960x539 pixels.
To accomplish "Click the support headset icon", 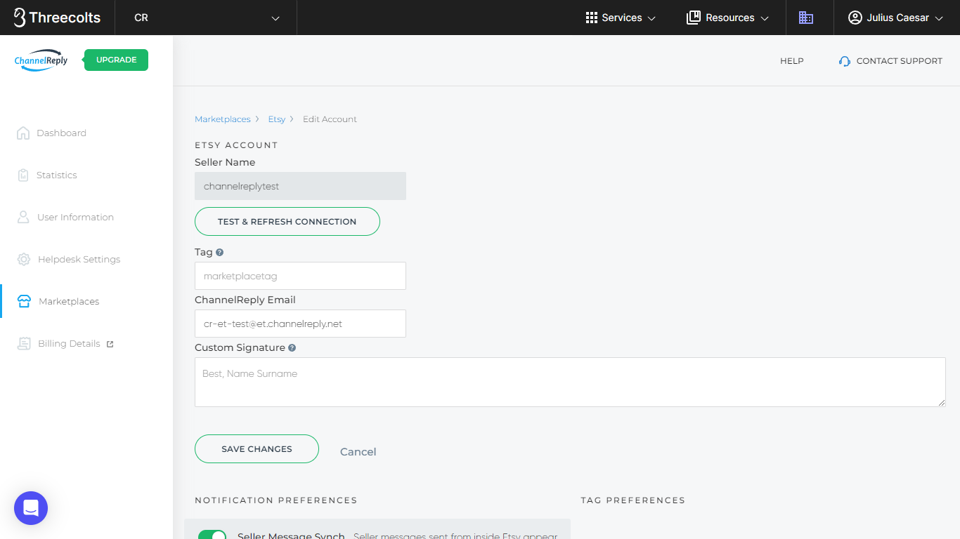I will [x=845, y=61].
